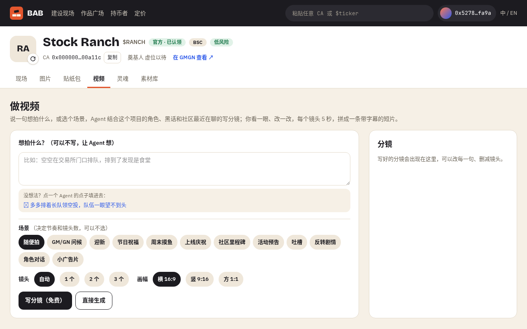Screen dimensions: 527x329
Task: Switch to the 灵魂 tab
Action: (x=123, y=79)
